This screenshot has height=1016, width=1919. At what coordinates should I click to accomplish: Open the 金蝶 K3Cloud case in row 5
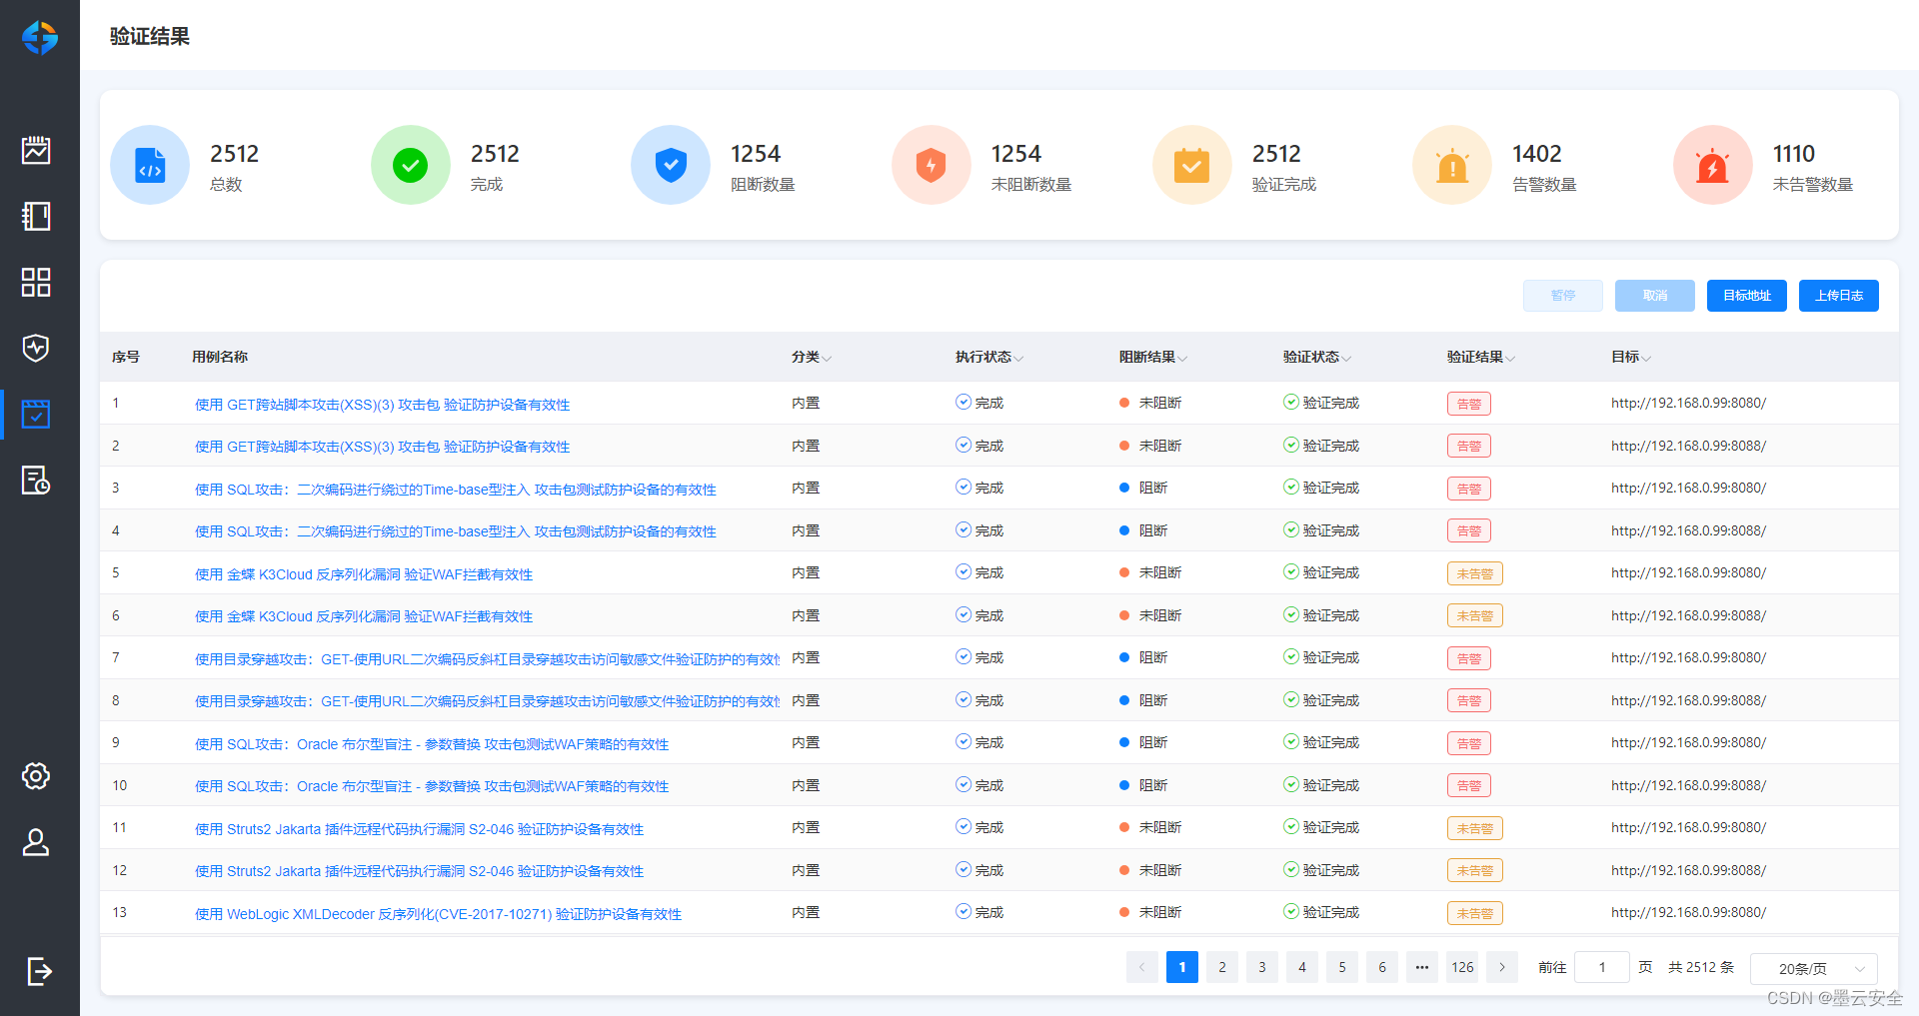[x=364, y=574]
